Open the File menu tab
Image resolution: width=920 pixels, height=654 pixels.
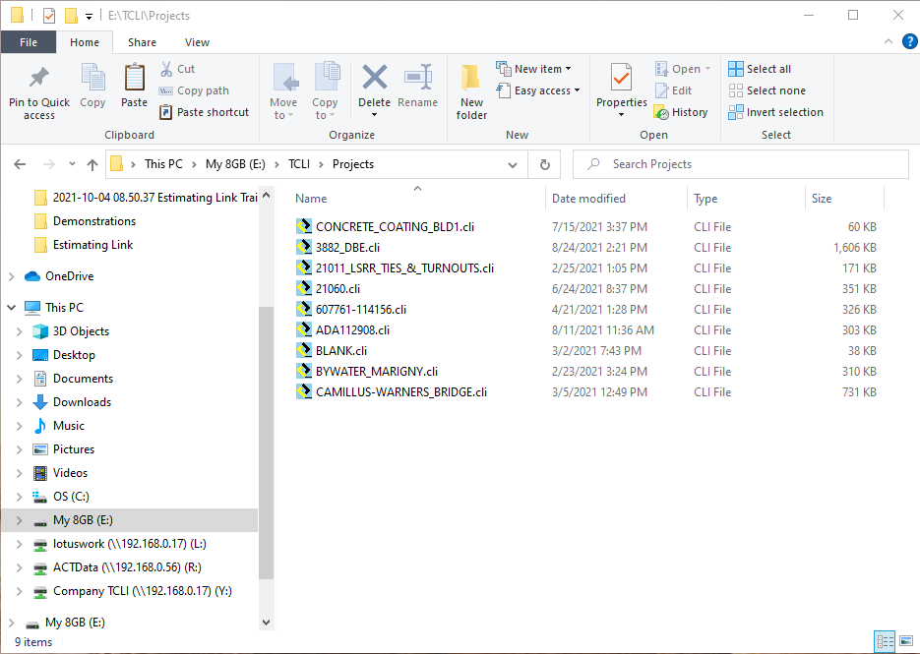pos(29,42)
